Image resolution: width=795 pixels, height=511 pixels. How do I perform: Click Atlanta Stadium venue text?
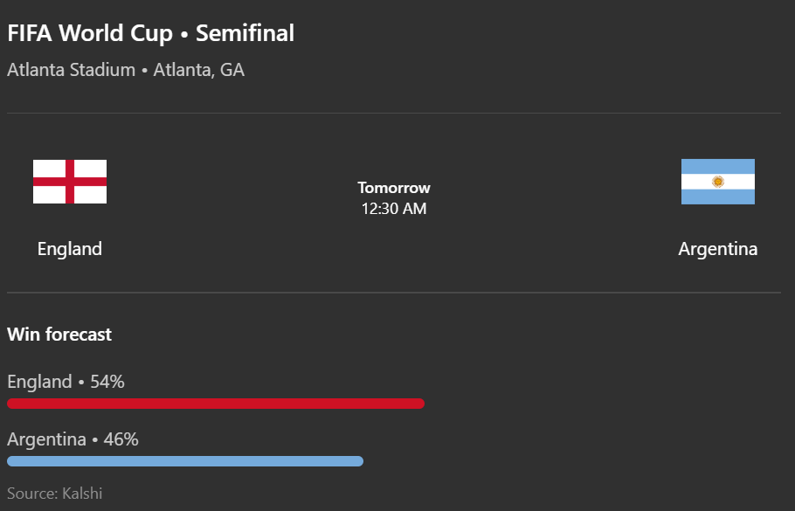[72, 70]
